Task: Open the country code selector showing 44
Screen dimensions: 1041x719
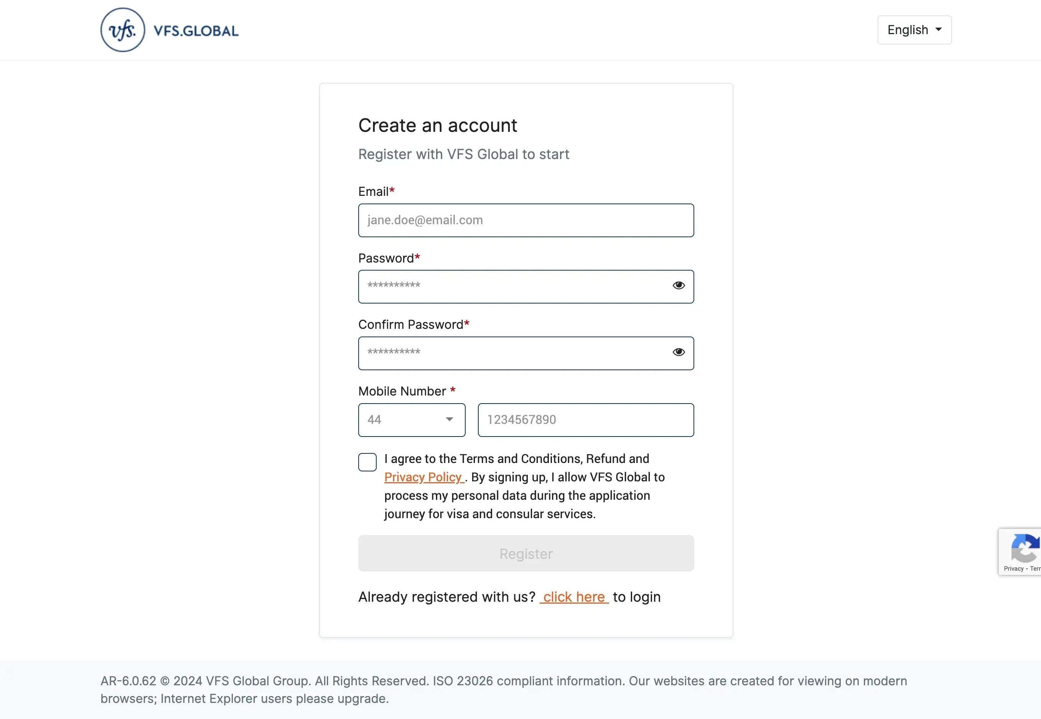Action: [x=411, y=419]
